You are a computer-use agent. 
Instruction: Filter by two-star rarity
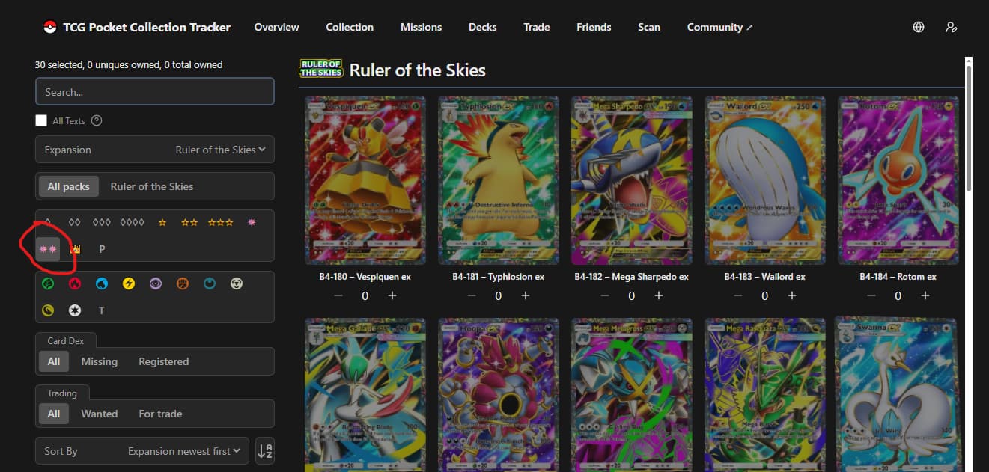pos(189,223)
